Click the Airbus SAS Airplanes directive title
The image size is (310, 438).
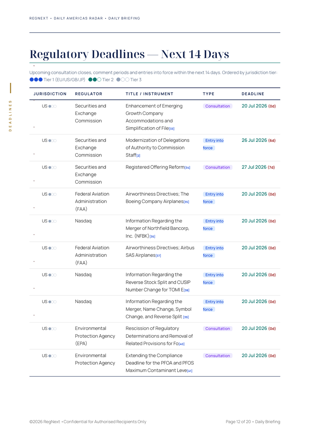(x=160, y=251)
